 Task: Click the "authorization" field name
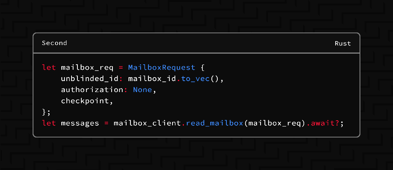[92, 90]
